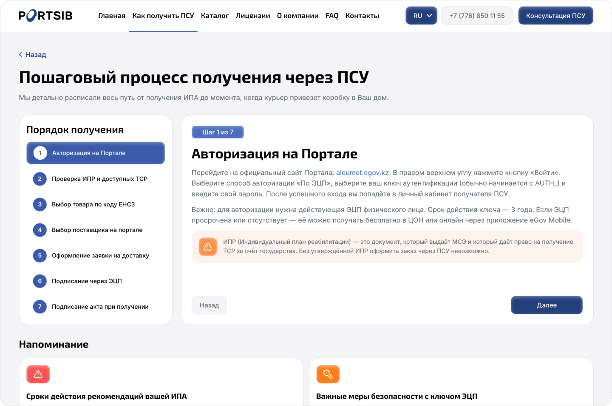This screenshot has width=612, height=406.
Task: Click the Консультация ПСУ button
Action: 555,16
